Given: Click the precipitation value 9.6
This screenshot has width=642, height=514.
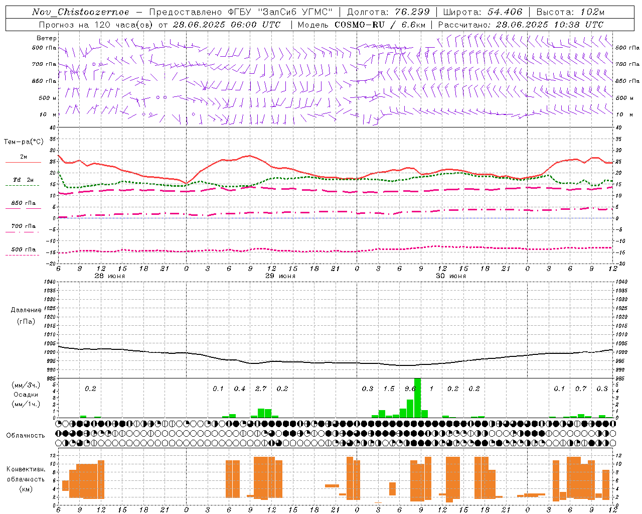Looking at the screenshot, I should pyautogui.click(x=410, y=389).
